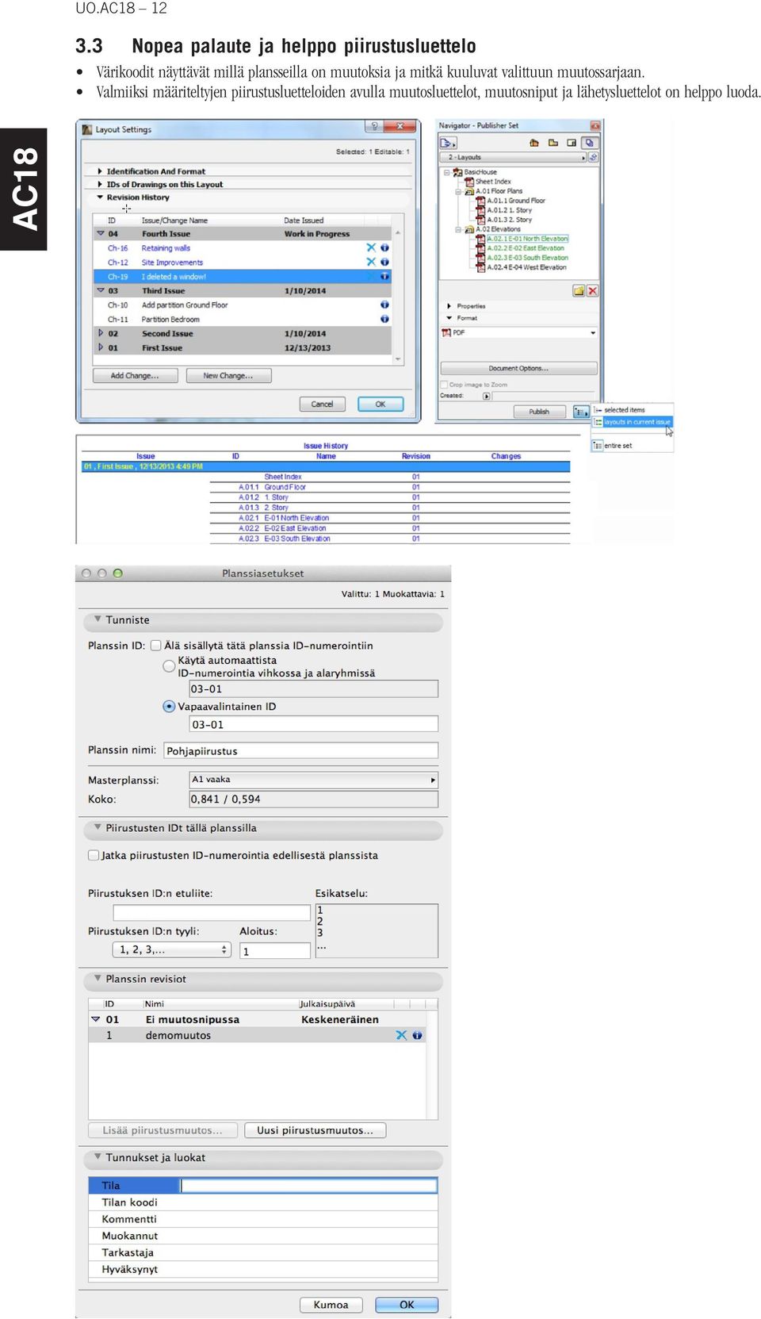
Task: Expand Identification And Format section
Action: [100, 171]
